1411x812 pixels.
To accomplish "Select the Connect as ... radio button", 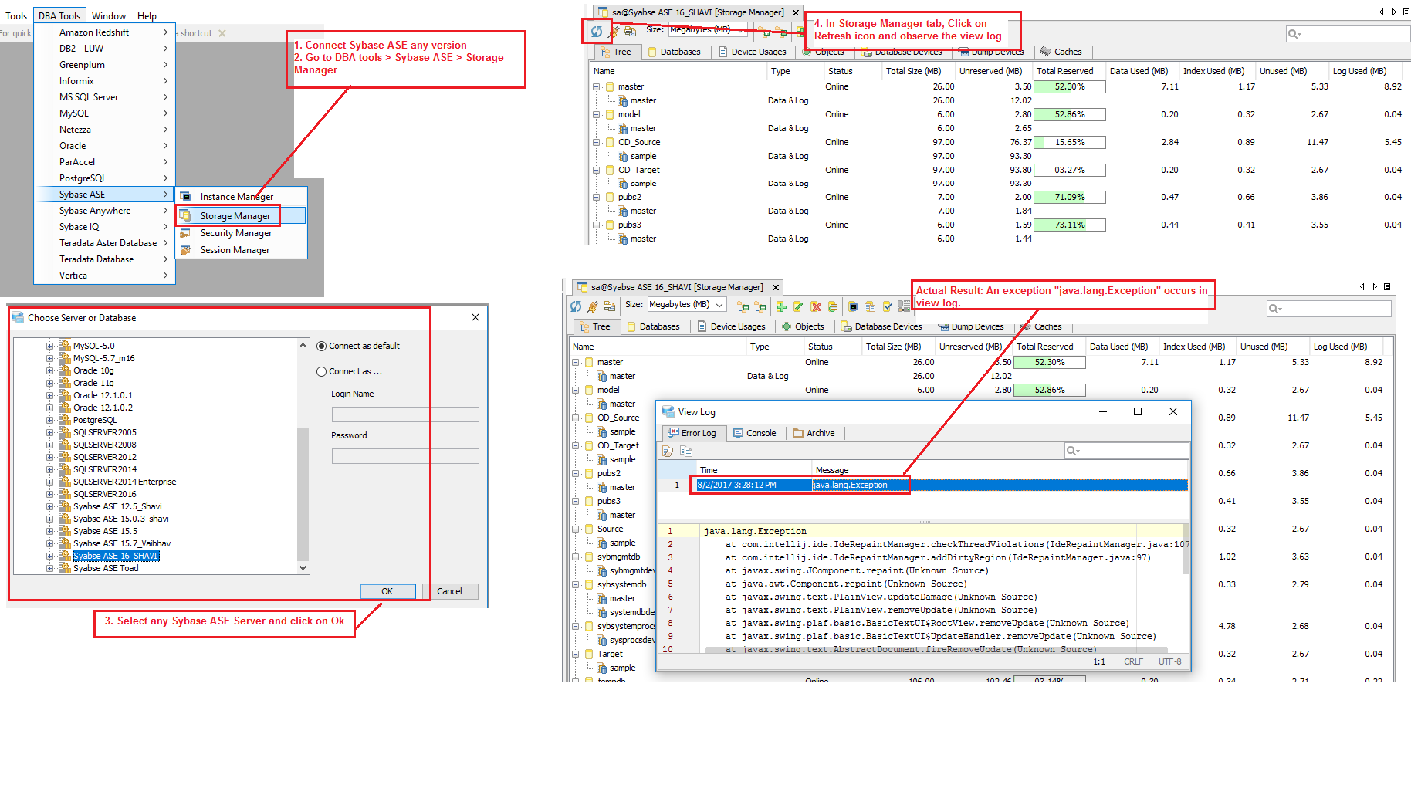I will coord(321,372).
